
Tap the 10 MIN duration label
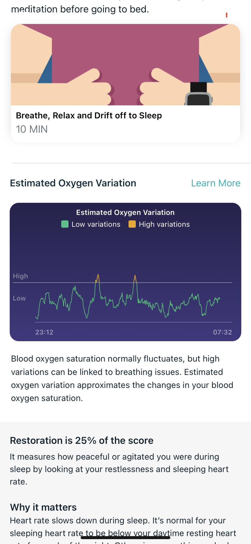click(32, 129)
